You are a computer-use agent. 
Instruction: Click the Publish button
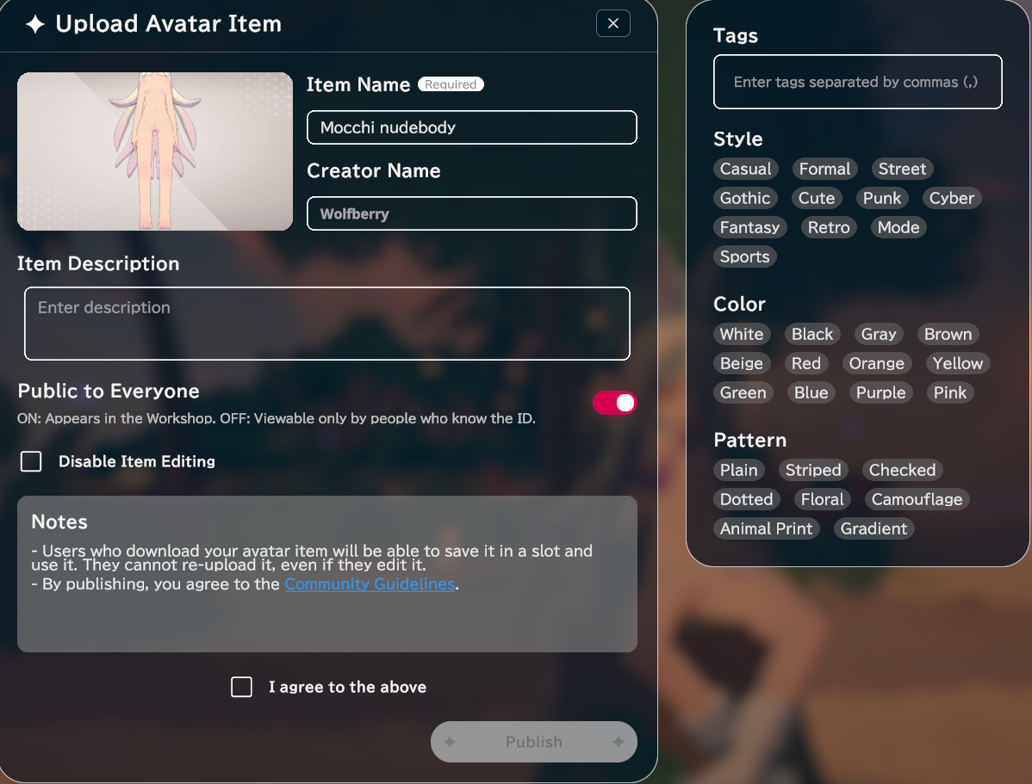534,742
